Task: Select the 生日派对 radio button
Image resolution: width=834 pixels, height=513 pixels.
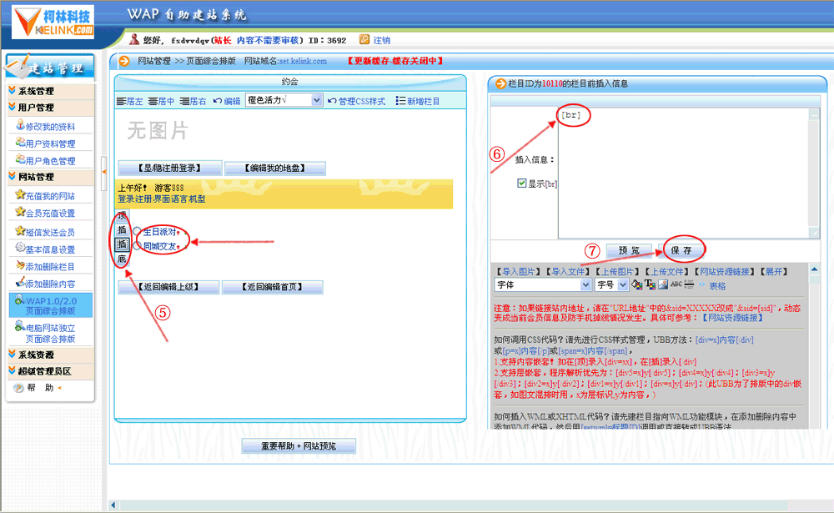Action: (x=138, y=232)
